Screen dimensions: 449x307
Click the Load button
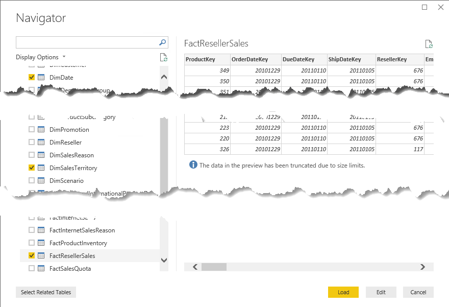pyautogui.click(x=343, y=292)
